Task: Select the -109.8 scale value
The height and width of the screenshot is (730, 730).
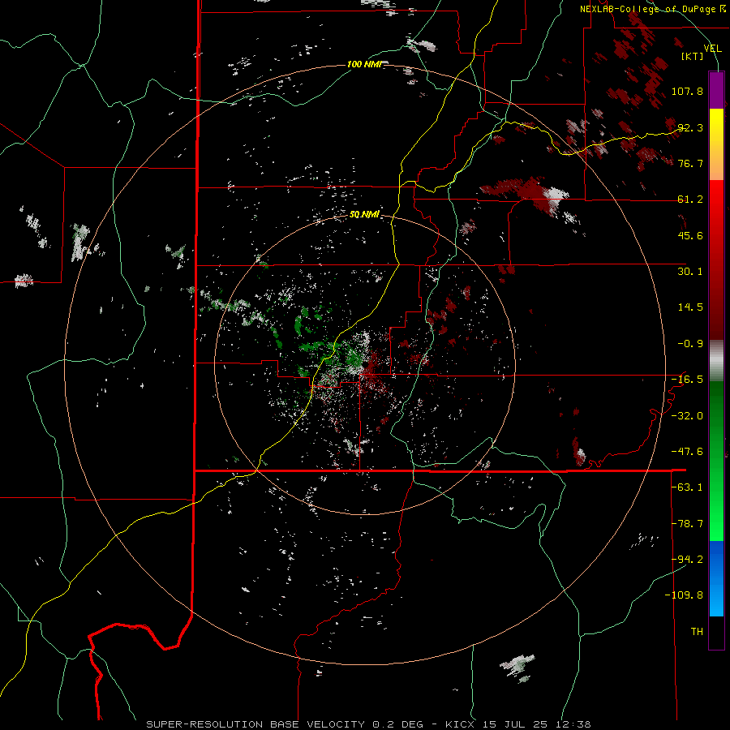Action: pyautogui.click(x=684, y=595)
